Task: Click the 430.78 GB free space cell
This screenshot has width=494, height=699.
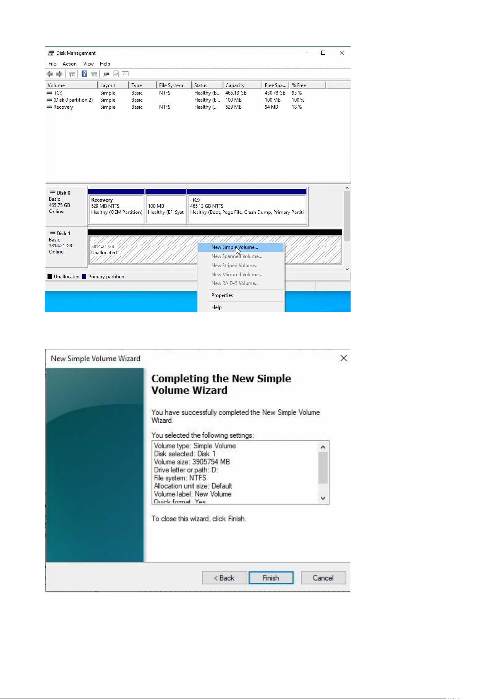Action: (275, 93)
